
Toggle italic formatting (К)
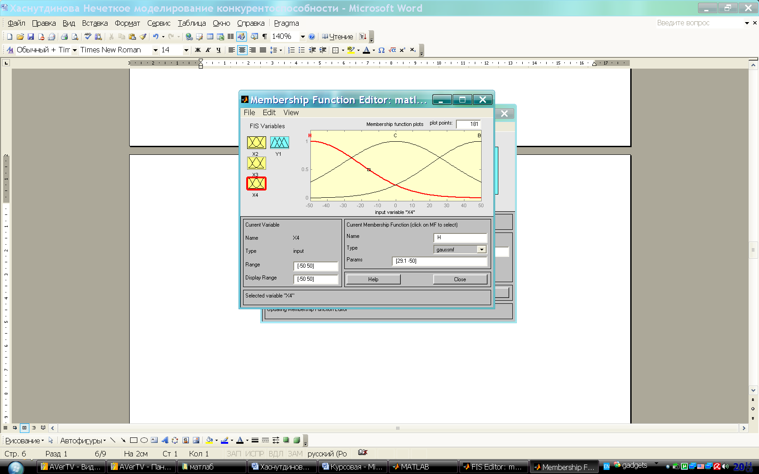(208, 50)
